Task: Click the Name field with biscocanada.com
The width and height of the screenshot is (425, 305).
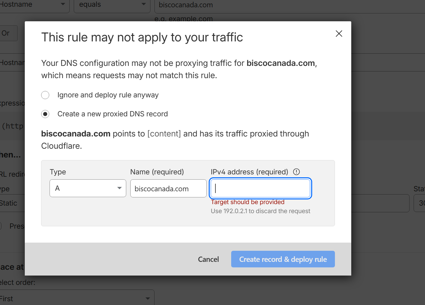Action: point(168,188)
